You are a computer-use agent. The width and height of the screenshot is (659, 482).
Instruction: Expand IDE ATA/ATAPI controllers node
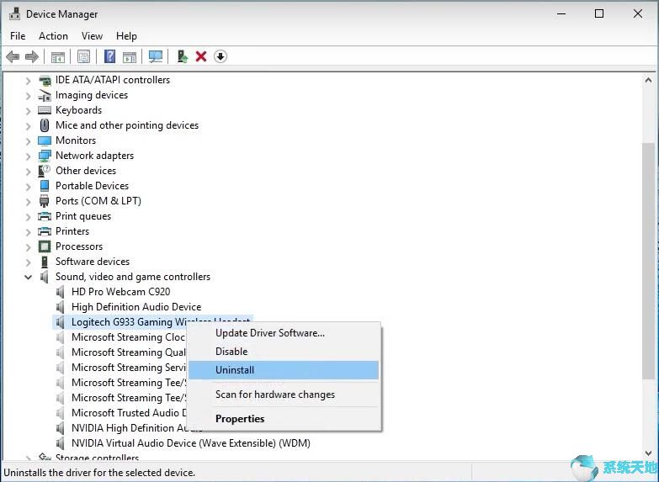point(28,80)
